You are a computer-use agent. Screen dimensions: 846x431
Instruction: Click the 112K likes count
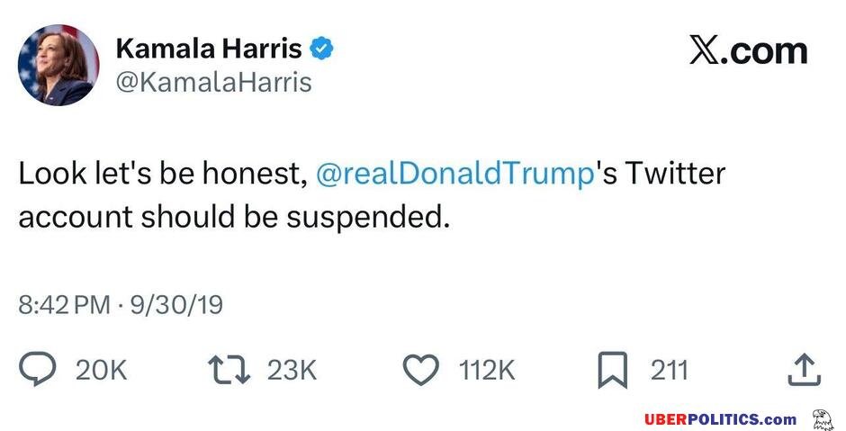[x=487, y=370]
